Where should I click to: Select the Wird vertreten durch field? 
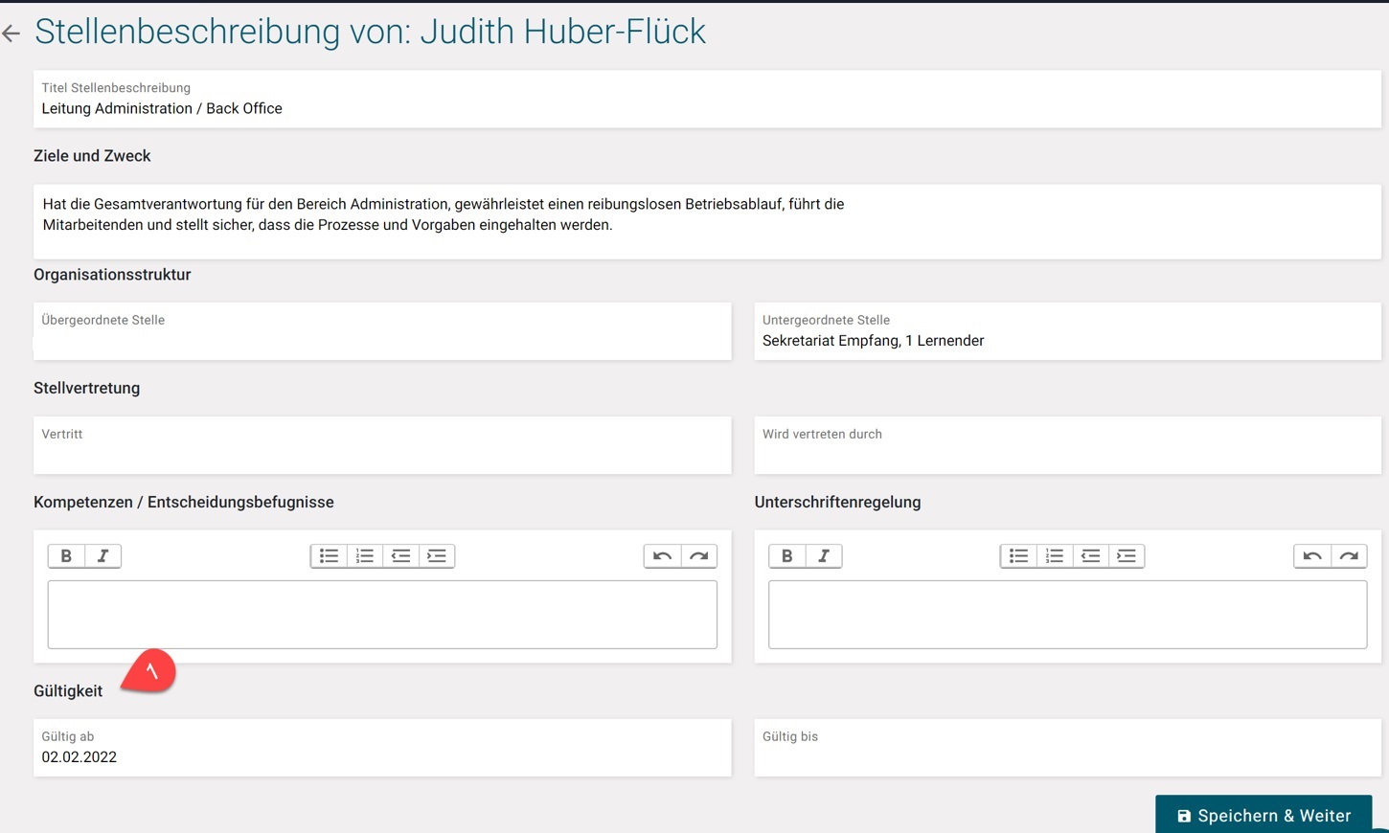(1067, 454)
